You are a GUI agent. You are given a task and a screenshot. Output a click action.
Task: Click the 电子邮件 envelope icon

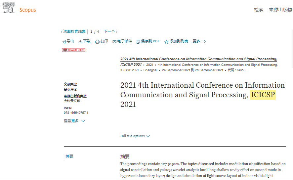[x=114, y=42]
